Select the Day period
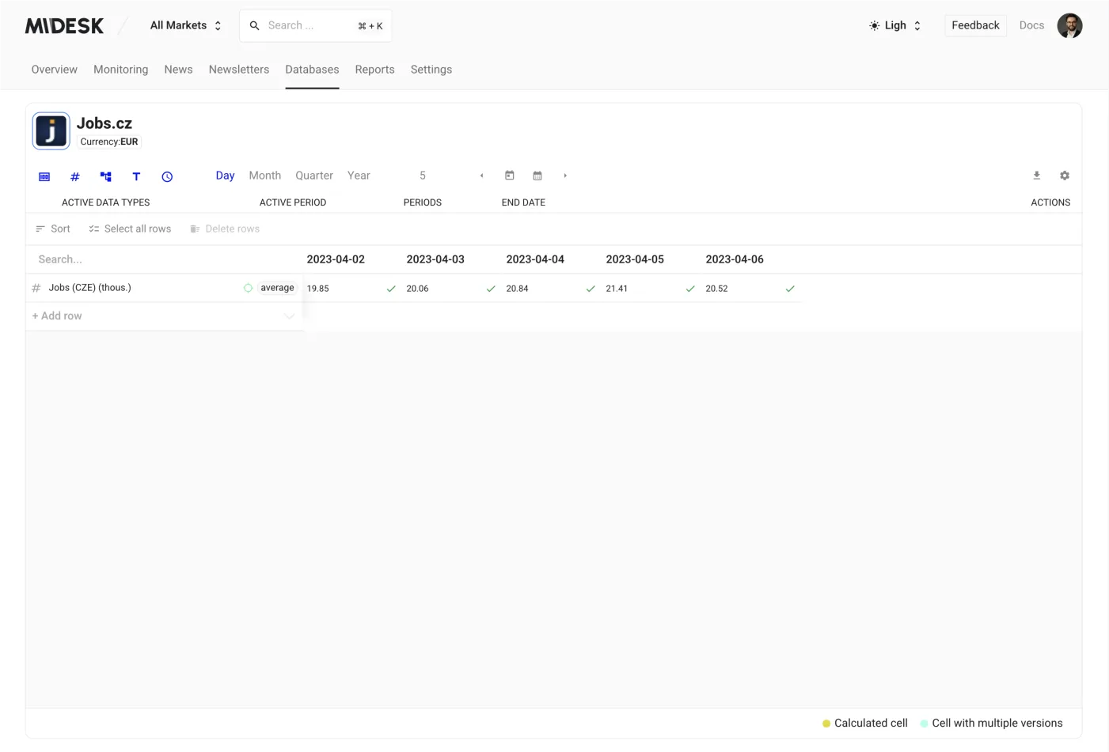The height and width of the screenshot is (752, 1109). (x=225, y=176)
